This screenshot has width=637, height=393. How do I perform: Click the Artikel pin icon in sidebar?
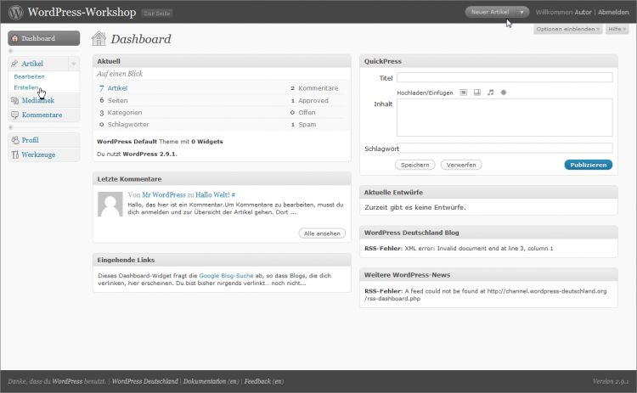tap(14, 64)
